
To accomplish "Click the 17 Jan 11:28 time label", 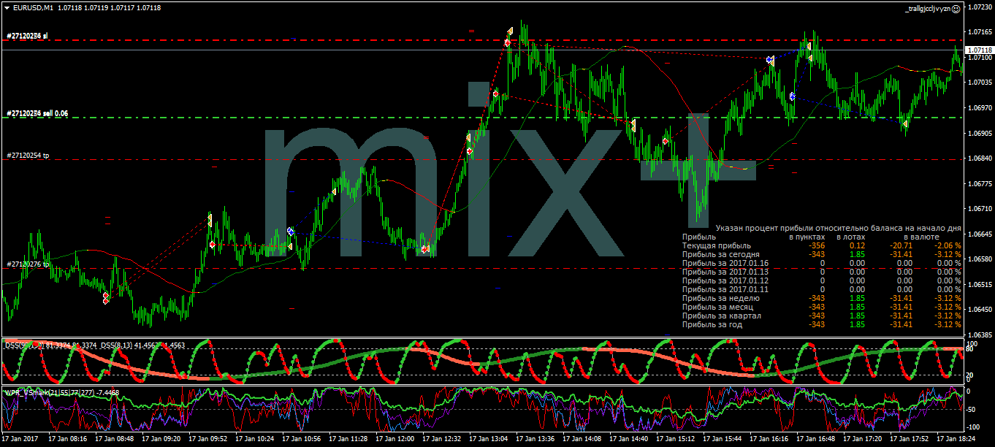I will [x=348, y=440].
